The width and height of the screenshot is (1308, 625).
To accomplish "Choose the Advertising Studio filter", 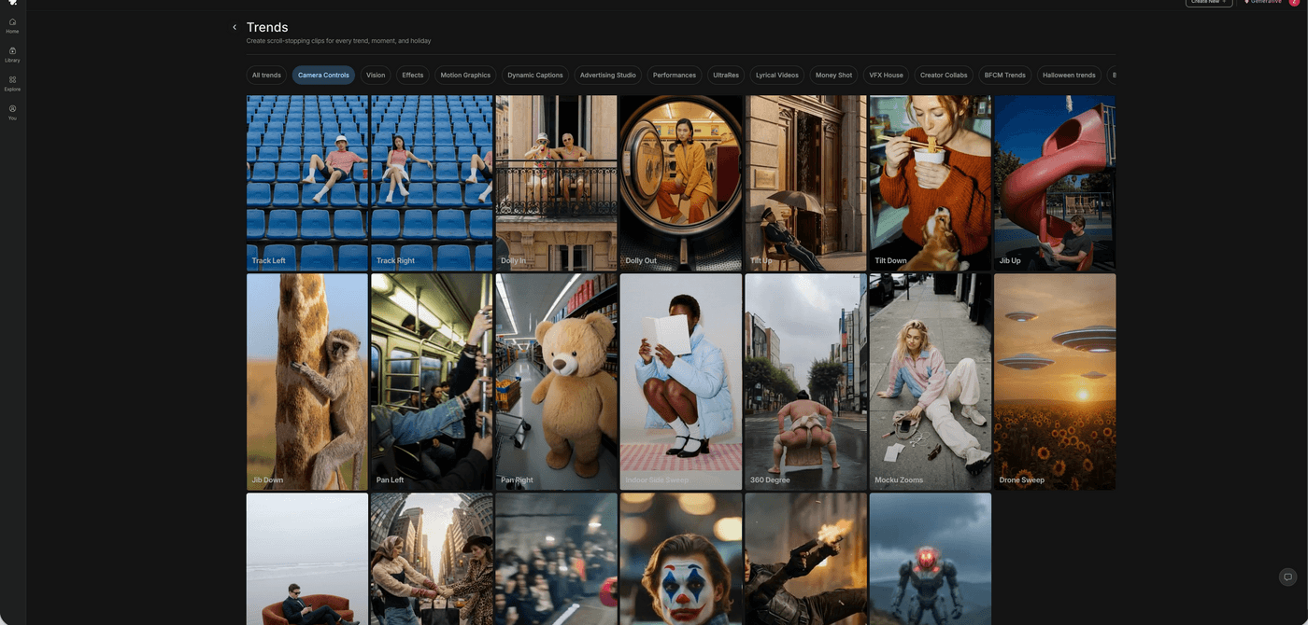I will (608, 75).
